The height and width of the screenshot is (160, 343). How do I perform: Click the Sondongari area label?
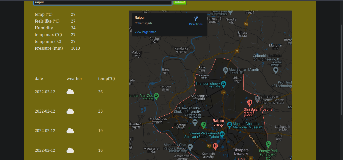coord(199,97)
